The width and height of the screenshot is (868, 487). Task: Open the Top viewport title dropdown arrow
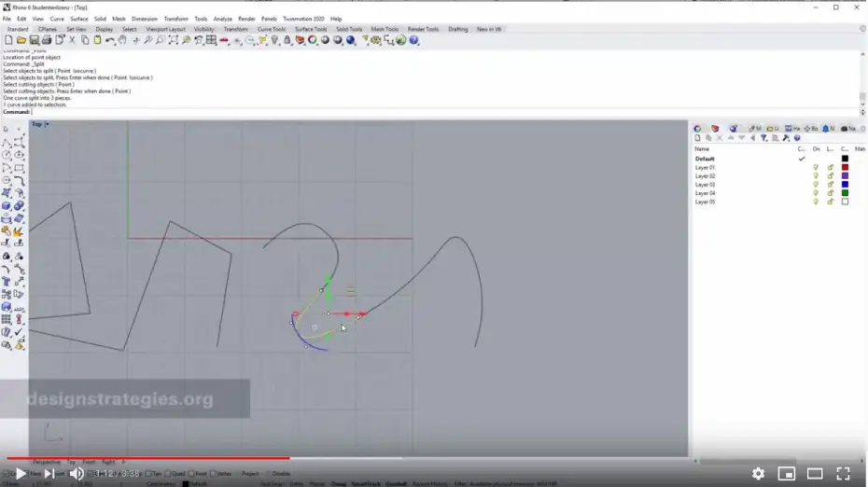point(47,124)
